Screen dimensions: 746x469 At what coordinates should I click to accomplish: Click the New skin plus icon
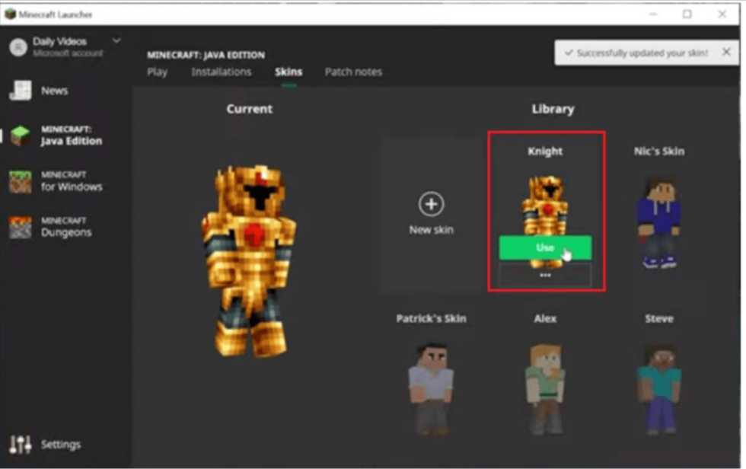coord(431,204)
